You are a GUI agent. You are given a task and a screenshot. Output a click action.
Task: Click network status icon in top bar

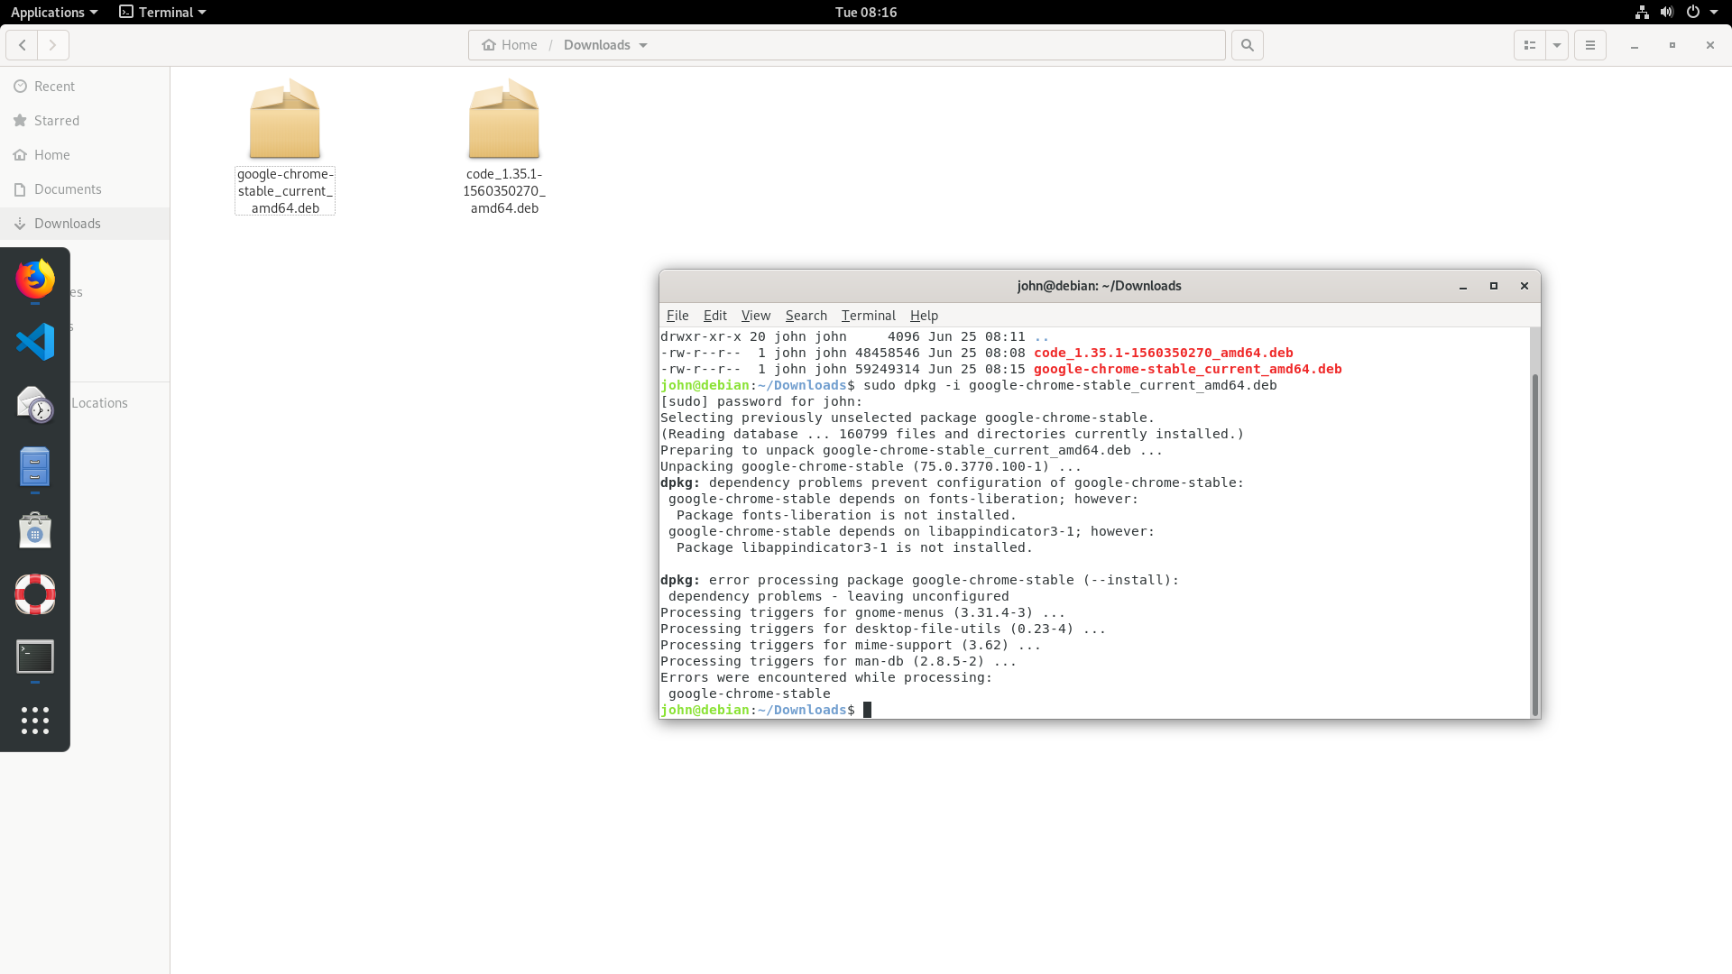1642,12
